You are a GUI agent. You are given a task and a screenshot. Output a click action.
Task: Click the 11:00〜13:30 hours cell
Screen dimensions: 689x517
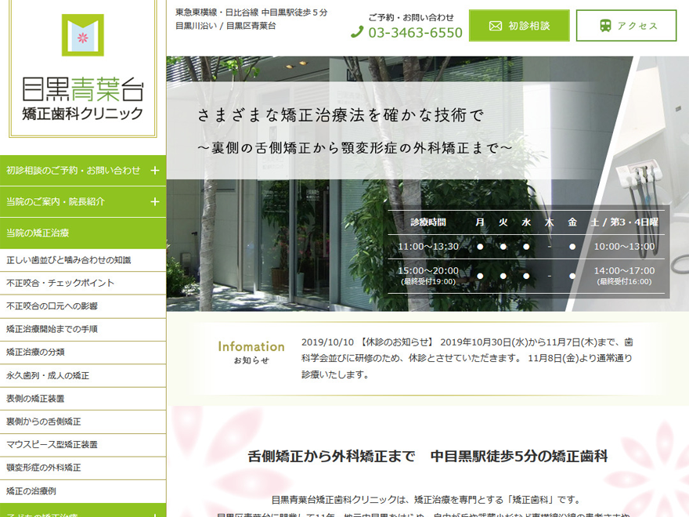(x=428, y=247)
